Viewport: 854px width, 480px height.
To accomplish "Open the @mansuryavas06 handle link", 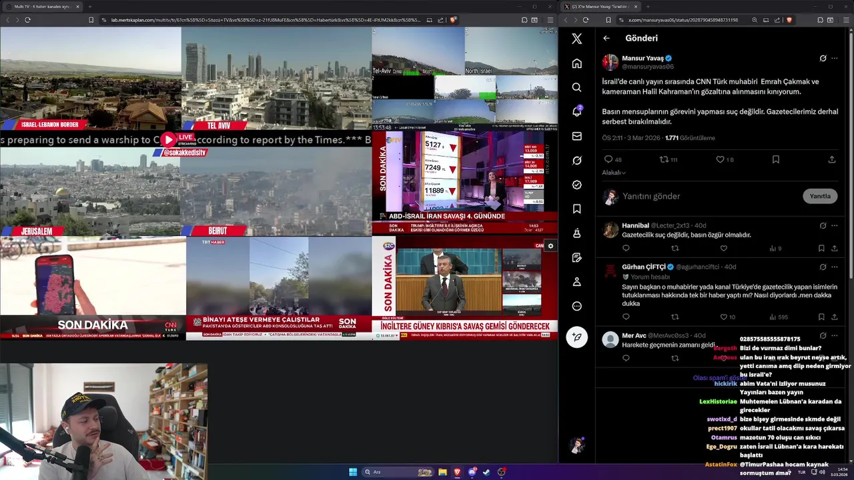I will click(648, 67).
